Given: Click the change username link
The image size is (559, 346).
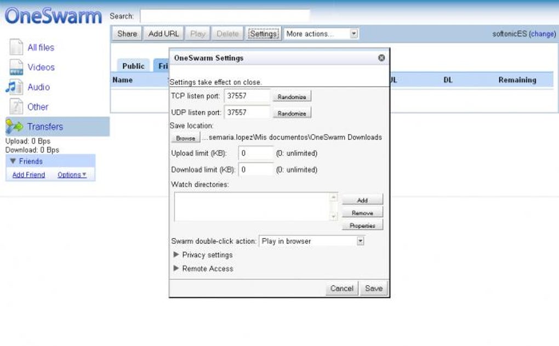Looking at the screenshot, I should pos(543,34).
